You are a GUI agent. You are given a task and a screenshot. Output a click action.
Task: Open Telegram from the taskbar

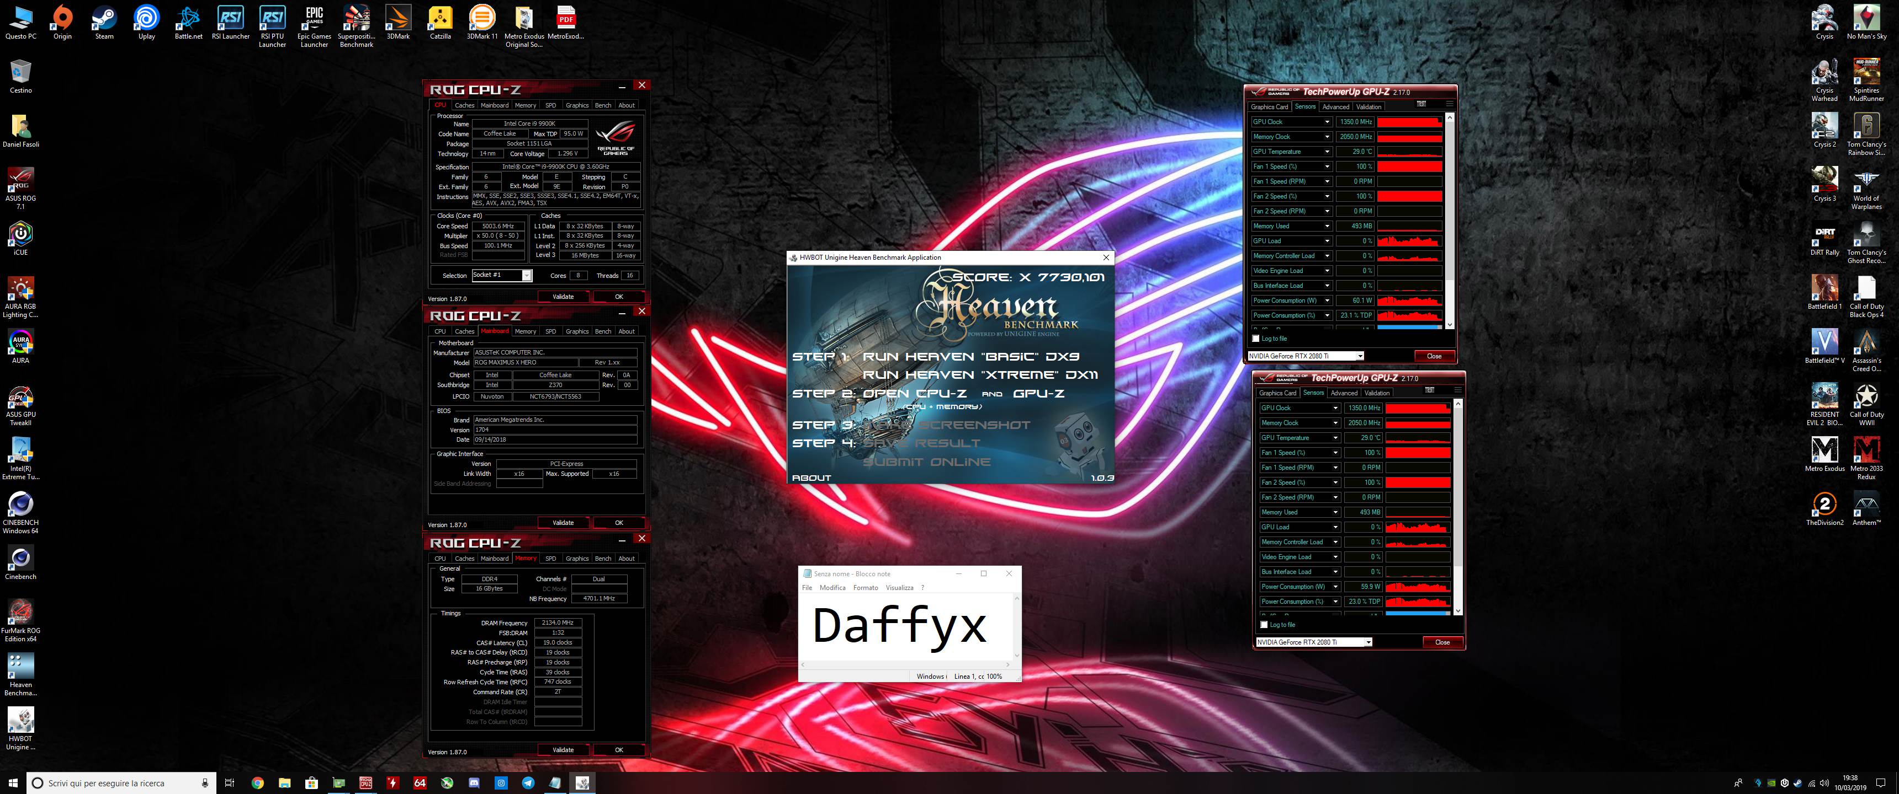528,783
